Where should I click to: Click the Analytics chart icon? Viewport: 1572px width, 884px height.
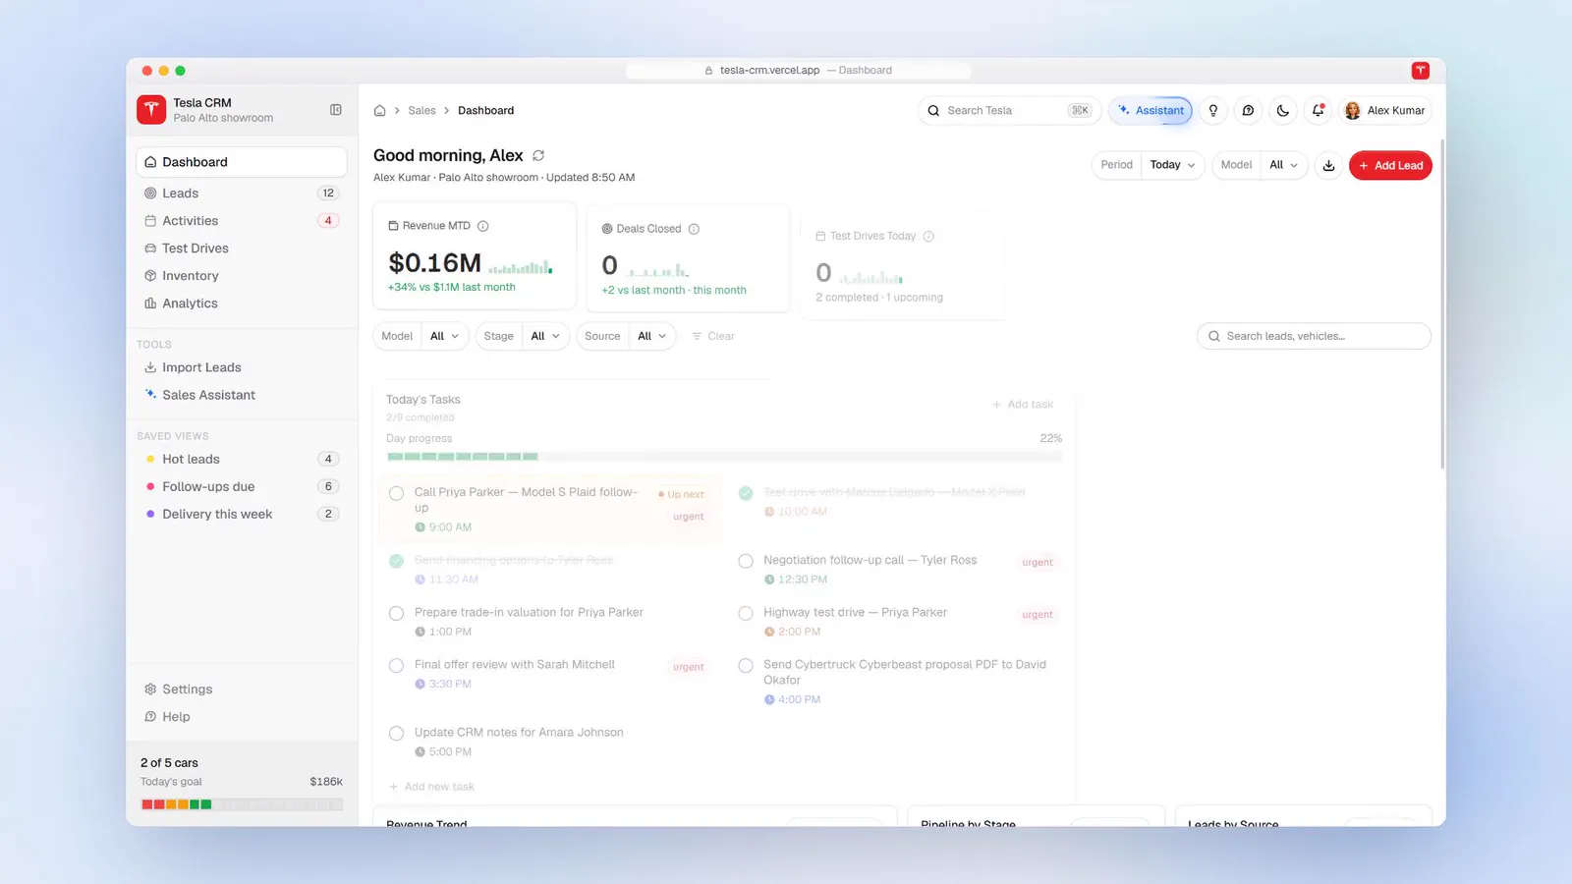point(150,304)
